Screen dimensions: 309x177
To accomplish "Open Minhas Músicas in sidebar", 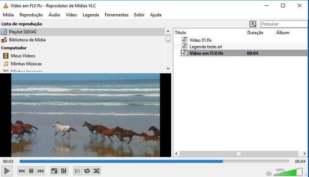I will coord(26,64).
